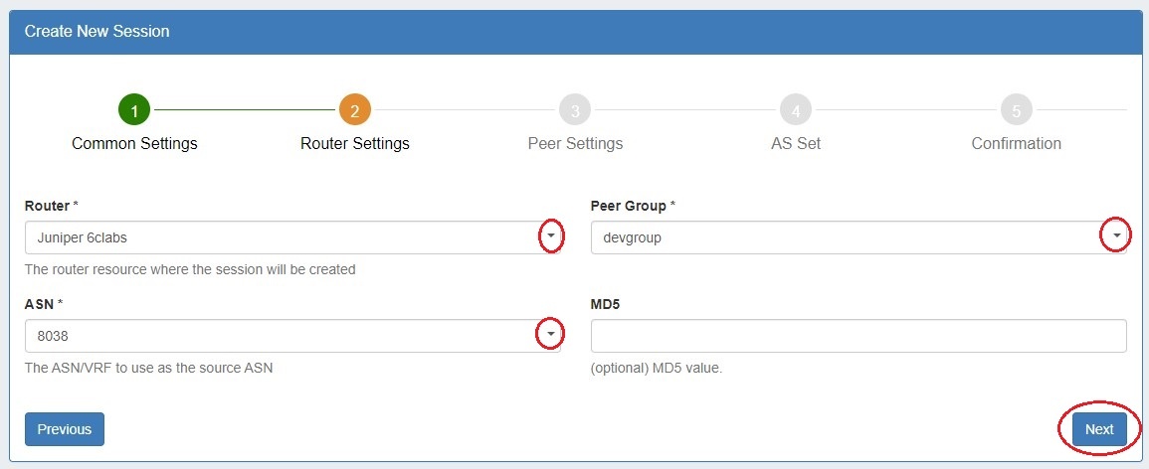The height and width of the screenshot is (469, 1149).
Task: Click the grey step 3 circle
Action: click(575, 109)
